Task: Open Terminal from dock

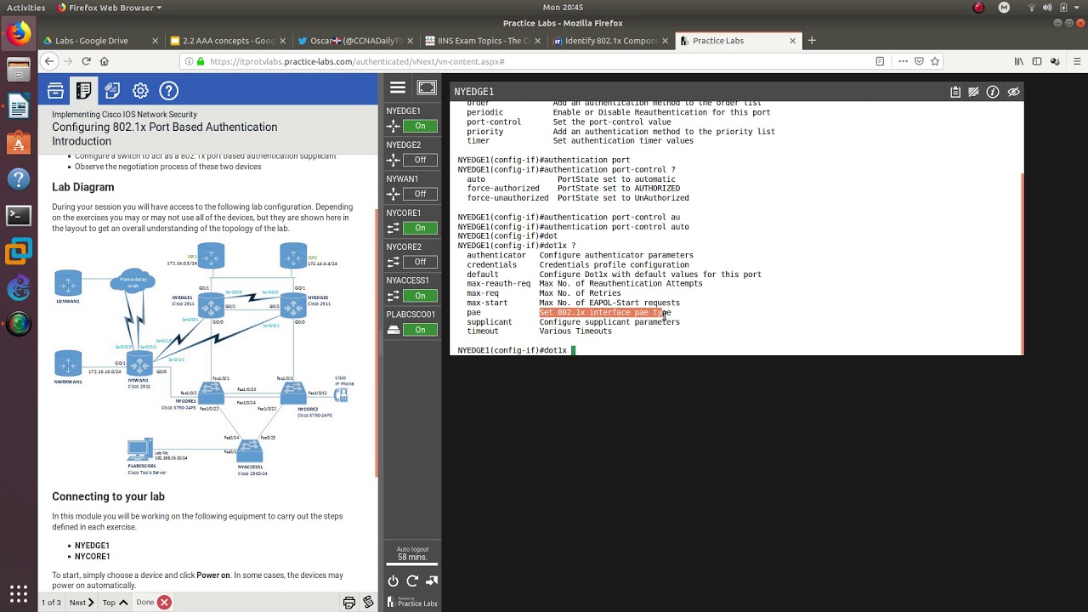Action: tap(18, 215)
